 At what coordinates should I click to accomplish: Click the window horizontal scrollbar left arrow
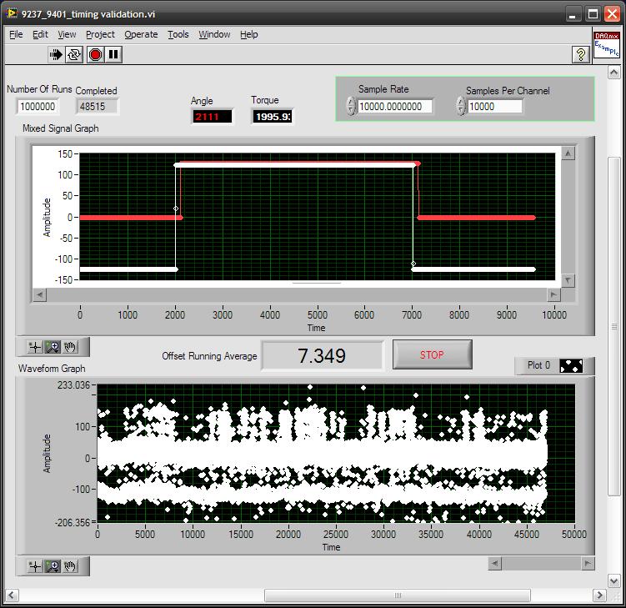point(11,595)
